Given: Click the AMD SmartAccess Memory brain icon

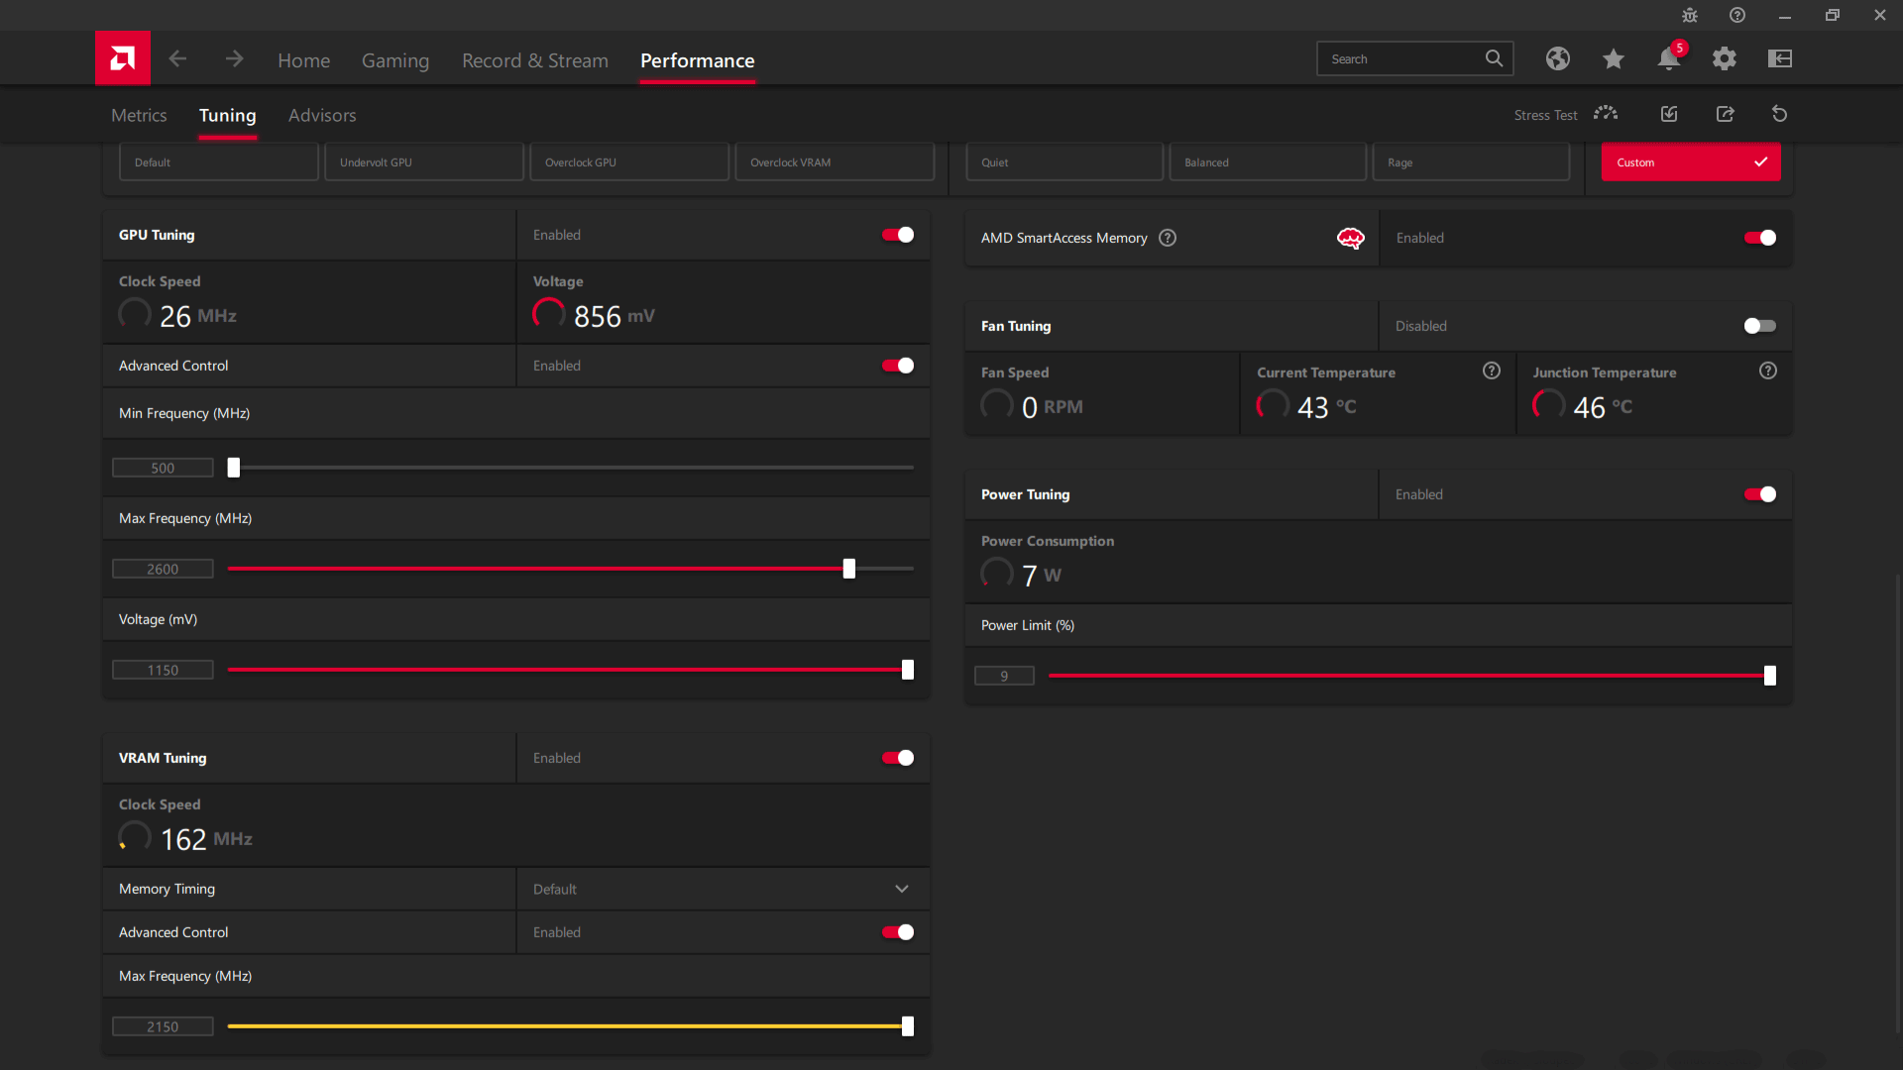Looking at the screenshot, I should (x=1350, y=238).
